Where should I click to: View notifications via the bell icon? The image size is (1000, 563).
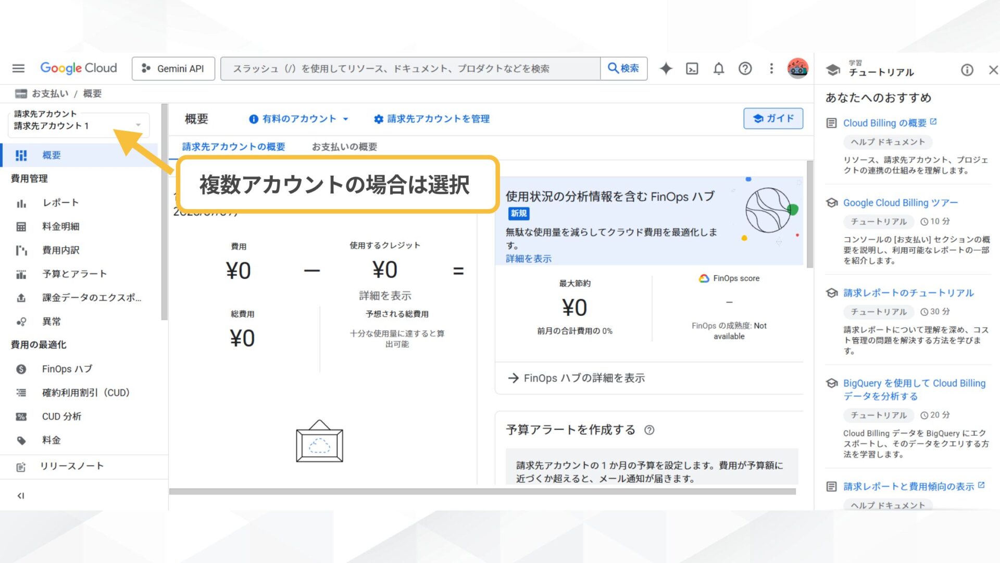[x=719, y=68]
